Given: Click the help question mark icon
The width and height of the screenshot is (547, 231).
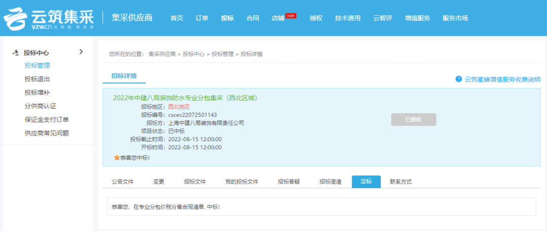Looking at the screenshot, I should (x=459, y=79).
